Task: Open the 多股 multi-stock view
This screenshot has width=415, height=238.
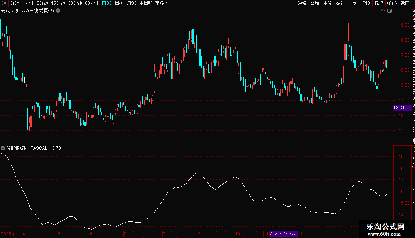Action: 327,3
